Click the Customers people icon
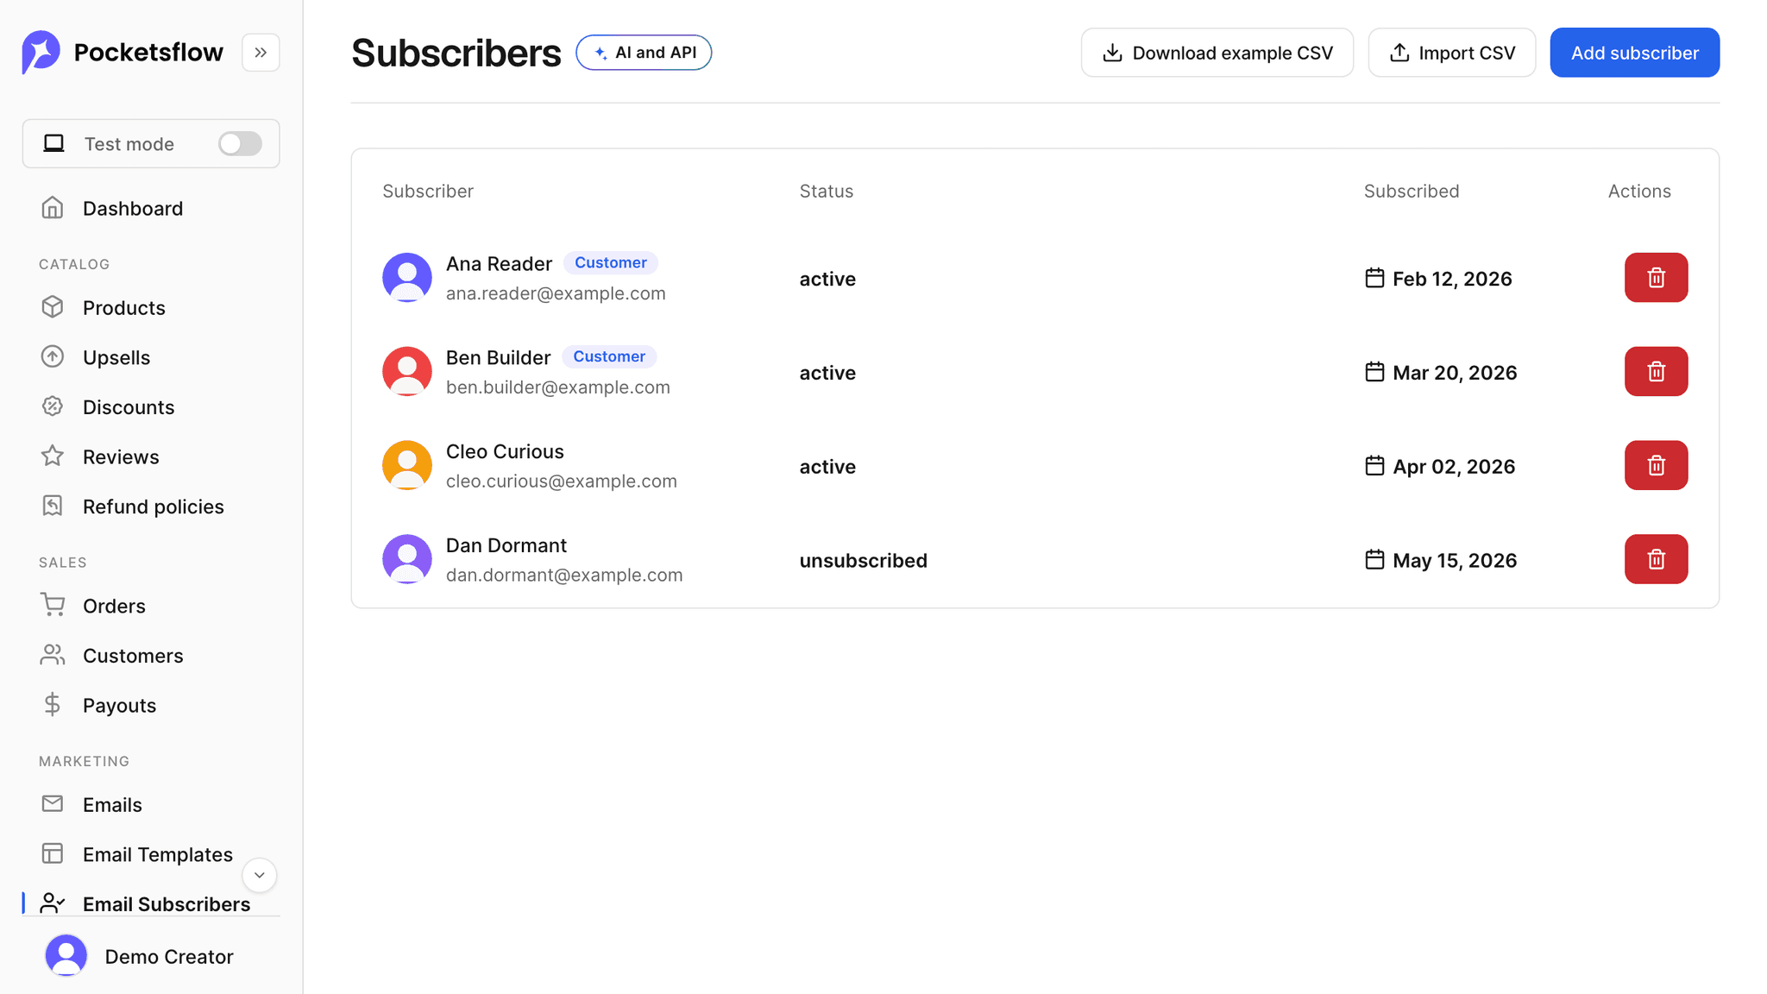This screenshot has width=1767, height=994. (x=53, y=655)
